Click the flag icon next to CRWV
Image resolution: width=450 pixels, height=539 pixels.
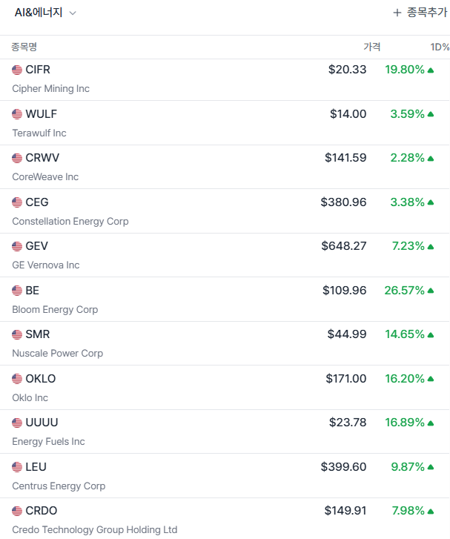(17, 158)
